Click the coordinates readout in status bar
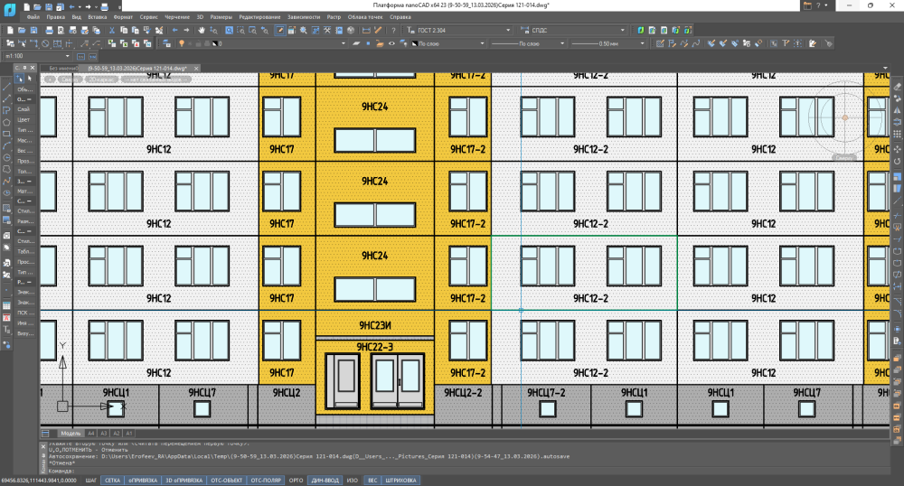The height and width of the screenshot is (486, 904). [39, 480]
